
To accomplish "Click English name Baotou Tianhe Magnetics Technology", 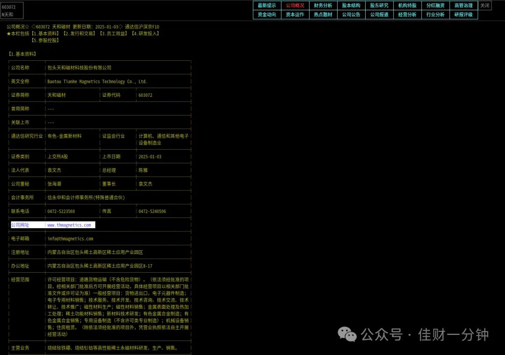I will (x=97, y=81).
